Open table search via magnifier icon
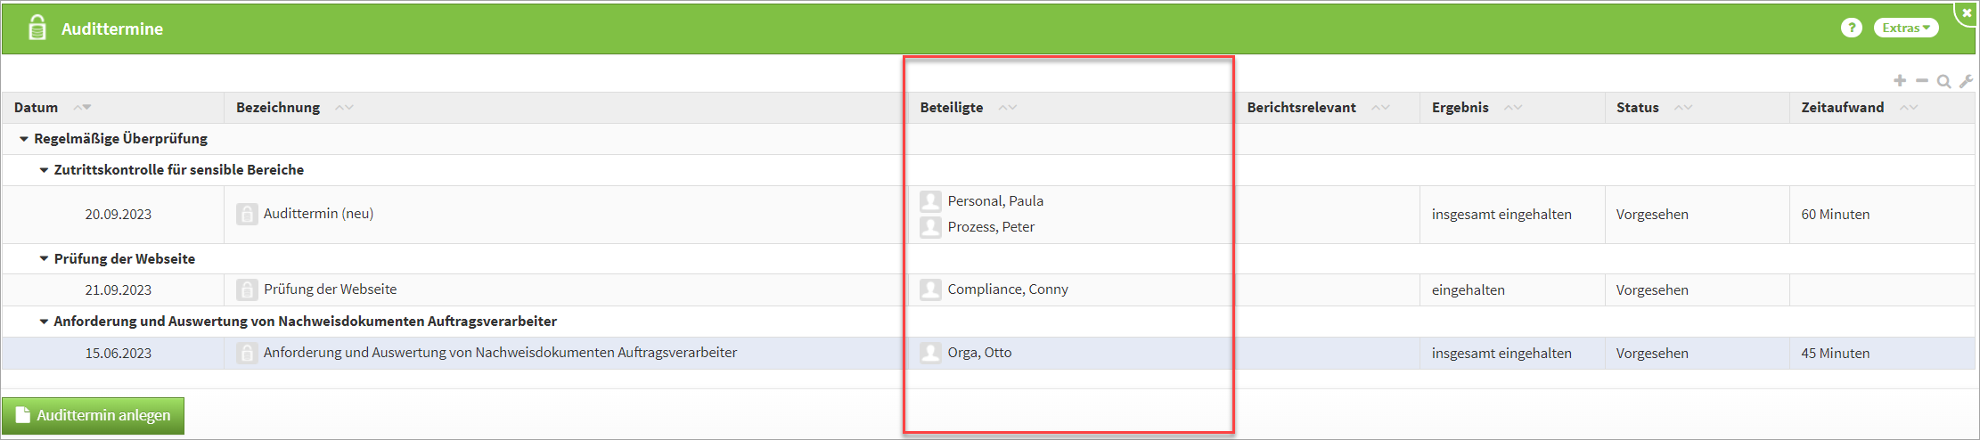This screenshot has width=1980, height=440. 1943,82
